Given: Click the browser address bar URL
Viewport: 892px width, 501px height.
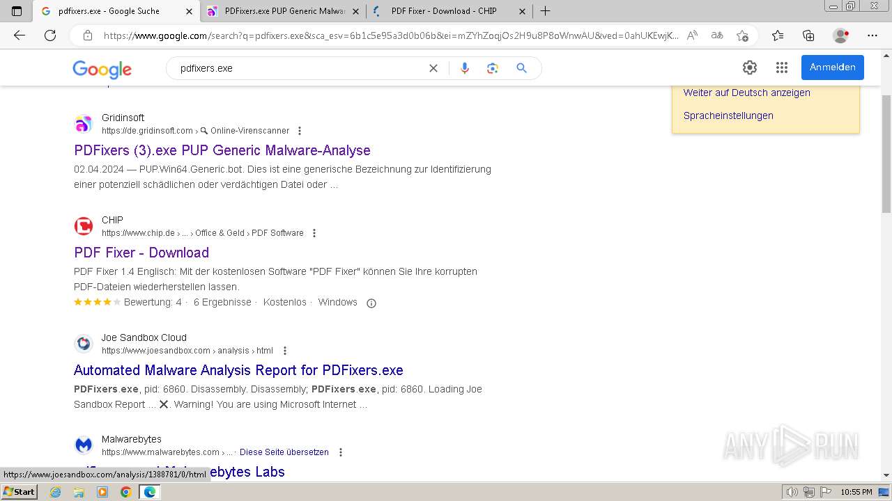Looking at the screenshot, I should coord(390,35).
